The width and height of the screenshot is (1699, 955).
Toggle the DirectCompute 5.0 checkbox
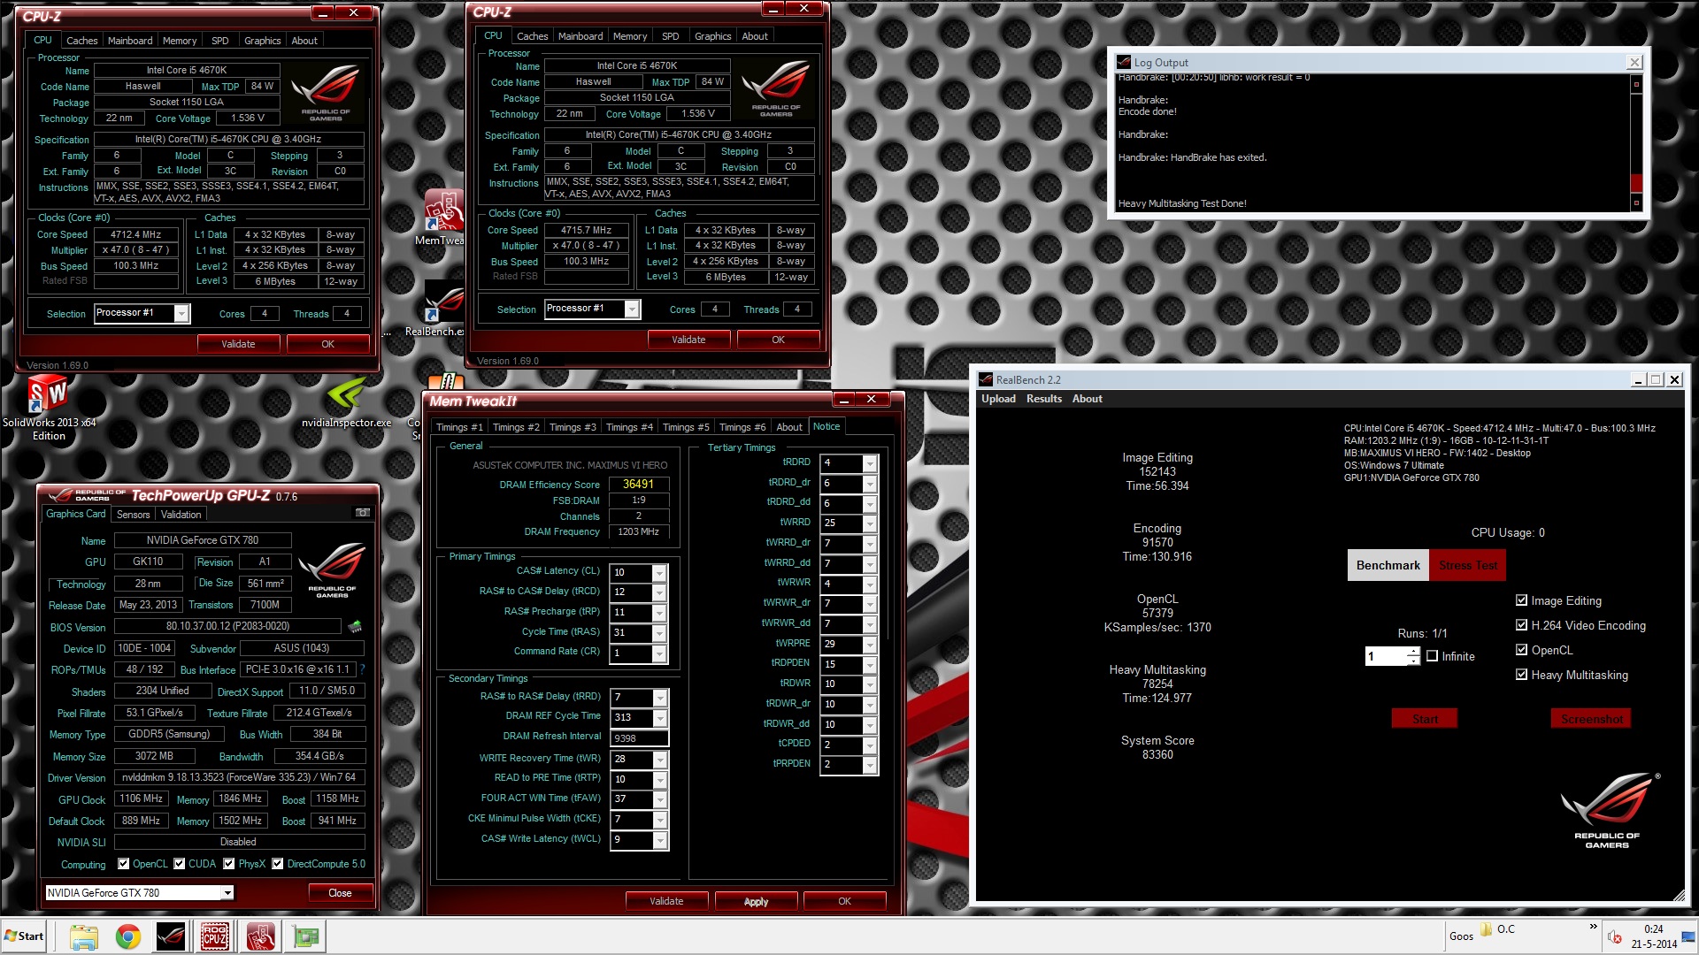(278, 864)
